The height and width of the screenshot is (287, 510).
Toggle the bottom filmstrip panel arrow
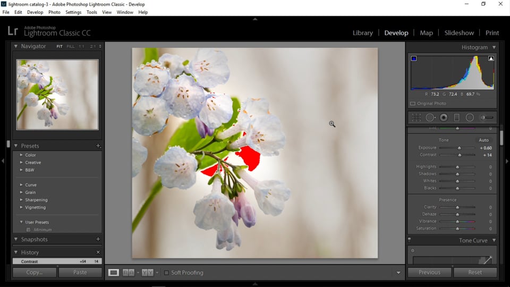point(255,284)
